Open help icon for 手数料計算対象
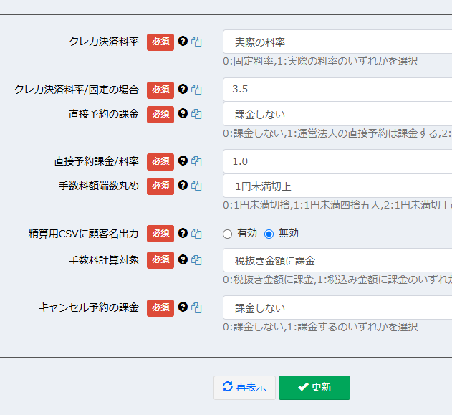 (183, 259)
